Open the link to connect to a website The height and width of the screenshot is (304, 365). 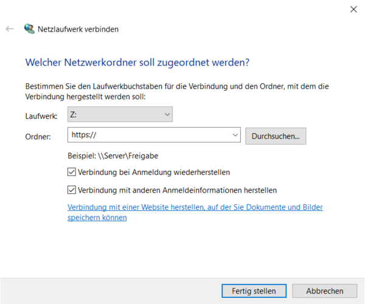coord(195,212)
